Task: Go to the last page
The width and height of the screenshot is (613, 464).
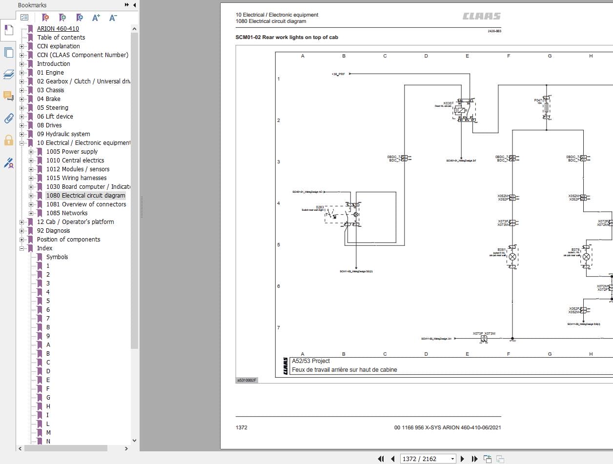Action: click(474, 459)
